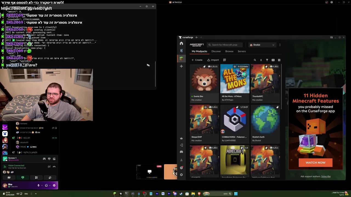This screenshot has height=197, width=351.
Task: Click WATCH NOW in the ad
Action: click(316, 163)
